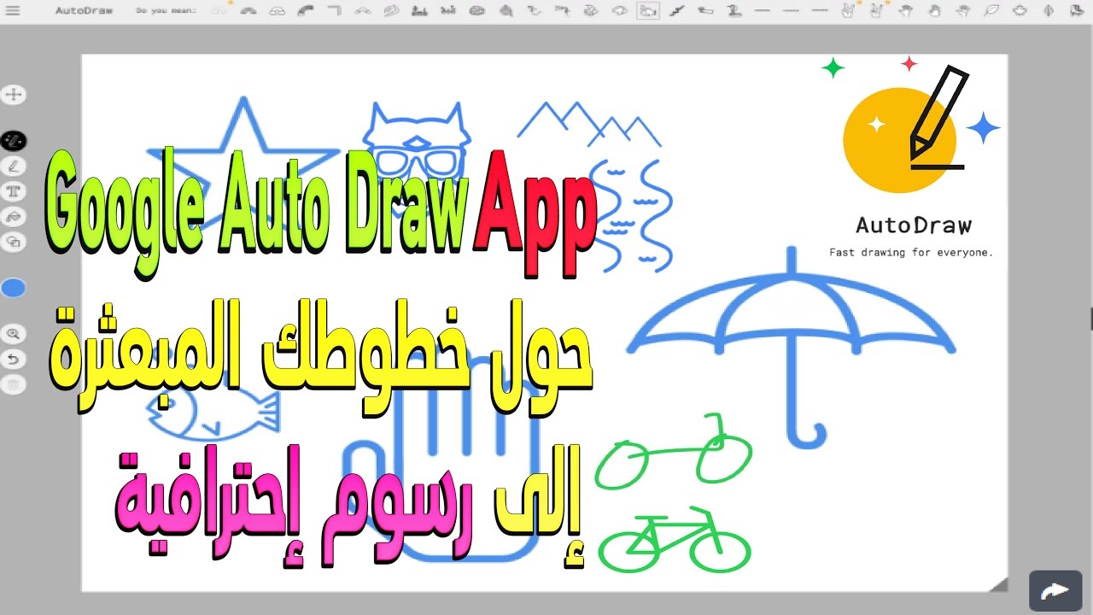Undo the last stroke
Screen dimensions: 1093x615
(x=14, y=360)
